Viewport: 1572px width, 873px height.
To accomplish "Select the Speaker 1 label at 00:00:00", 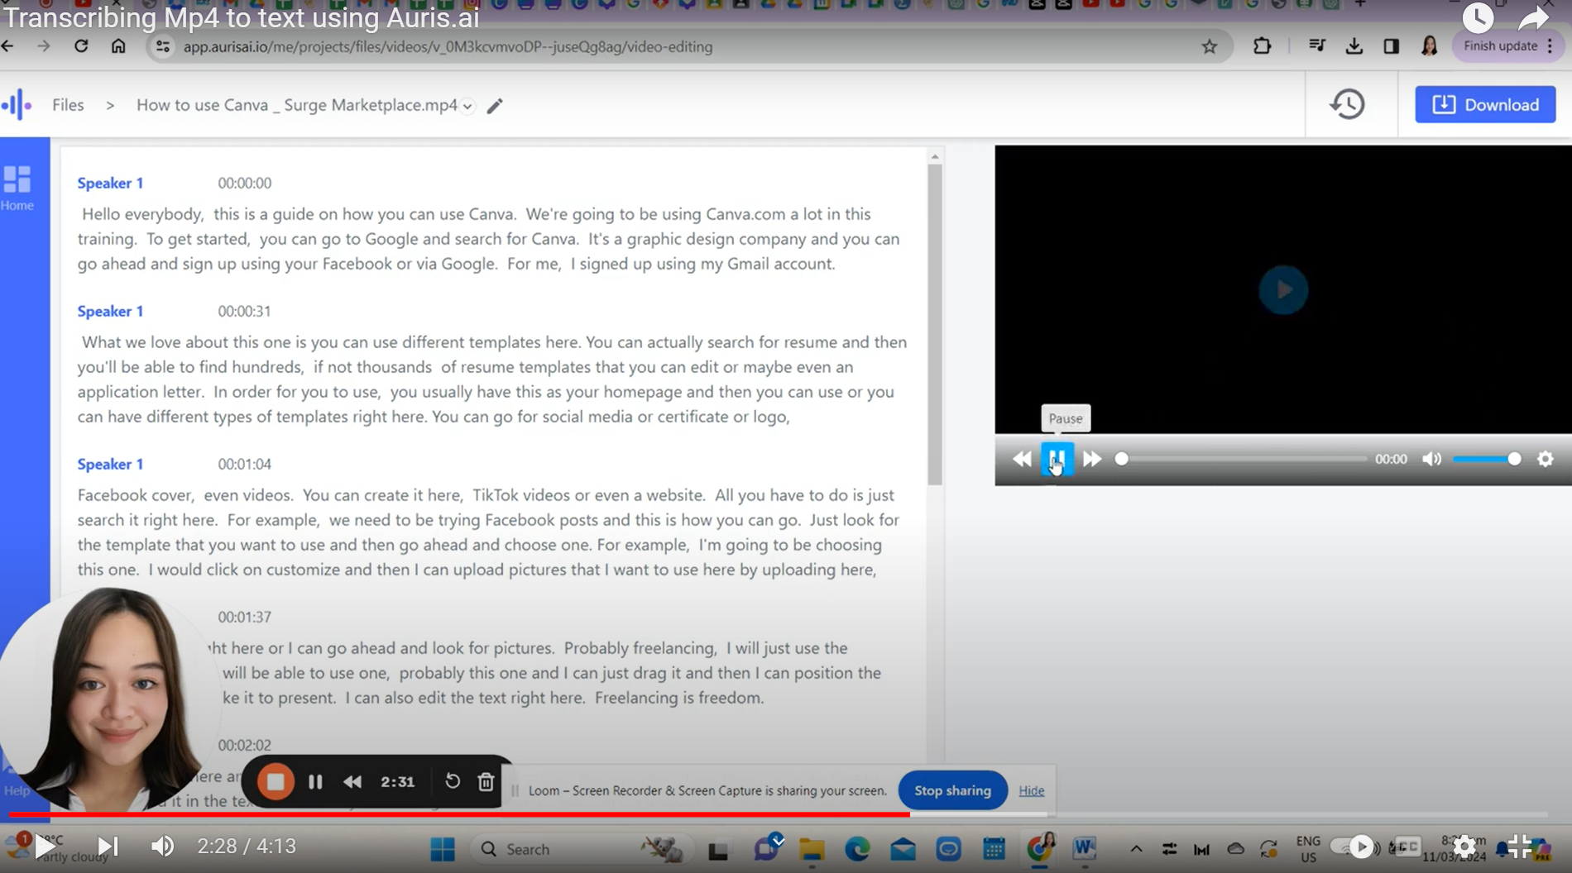I will (x=110, y=183).
